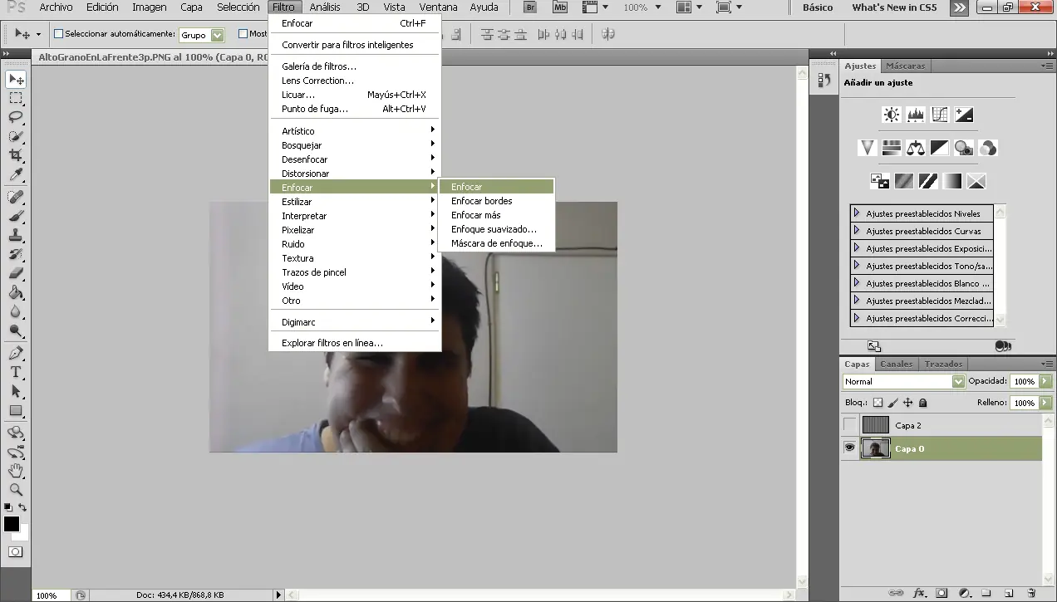Choose Máscara de enfoque... in submenu
Image resolution: width=1057 pixels, height=602 pixels.
495,243
